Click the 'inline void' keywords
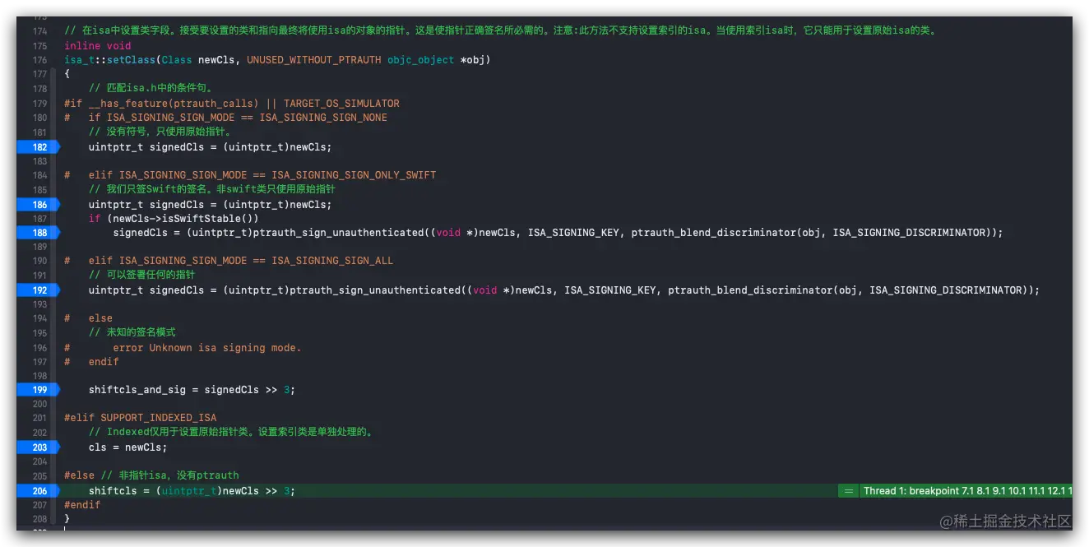Image resolution: width=1089 pixels, height=547 pixels. (98, 46)
